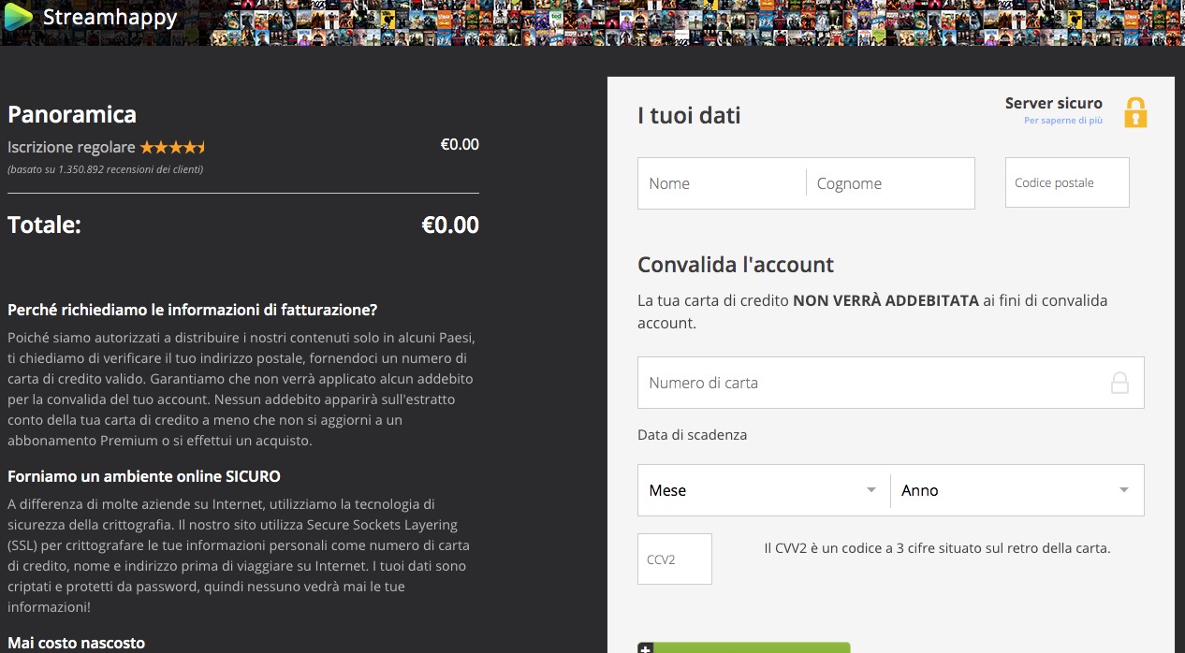Click the grey lock icon in card field
The height and width of the screenshot is (653, 1185).
pos(1119,383)
